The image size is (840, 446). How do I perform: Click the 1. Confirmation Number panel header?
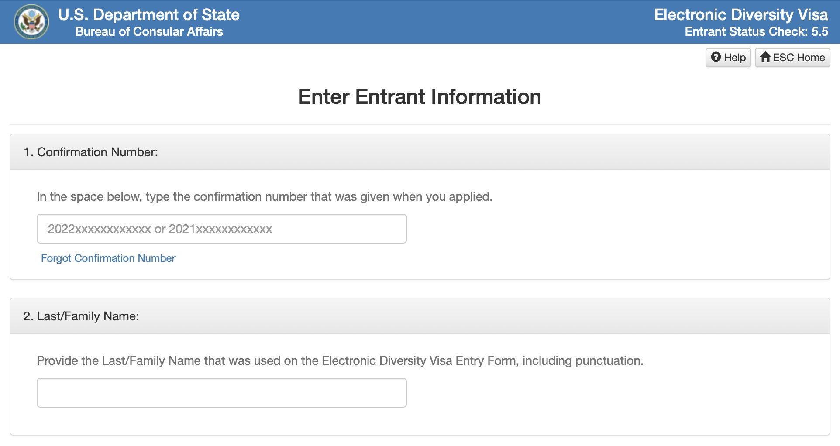420,152
